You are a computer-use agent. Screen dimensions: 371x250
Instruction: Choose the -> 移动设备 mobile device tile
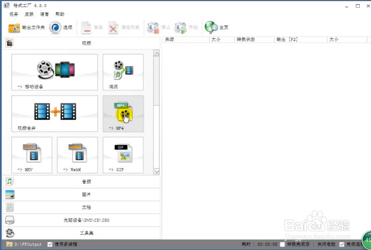click(x=55, y=72)
